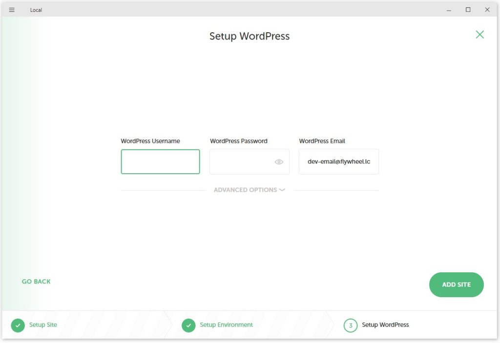The width and height of the screenshot is (500, 343).
Task: Toggle password visibility eye icon
Action: [279, 162]
